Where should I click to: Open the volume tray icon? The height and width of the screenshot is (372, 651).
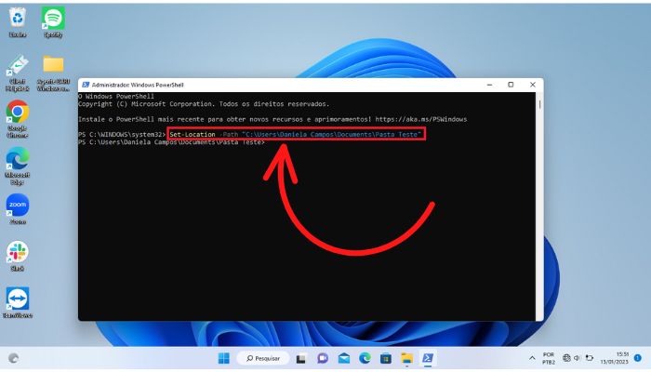(578, 358)
